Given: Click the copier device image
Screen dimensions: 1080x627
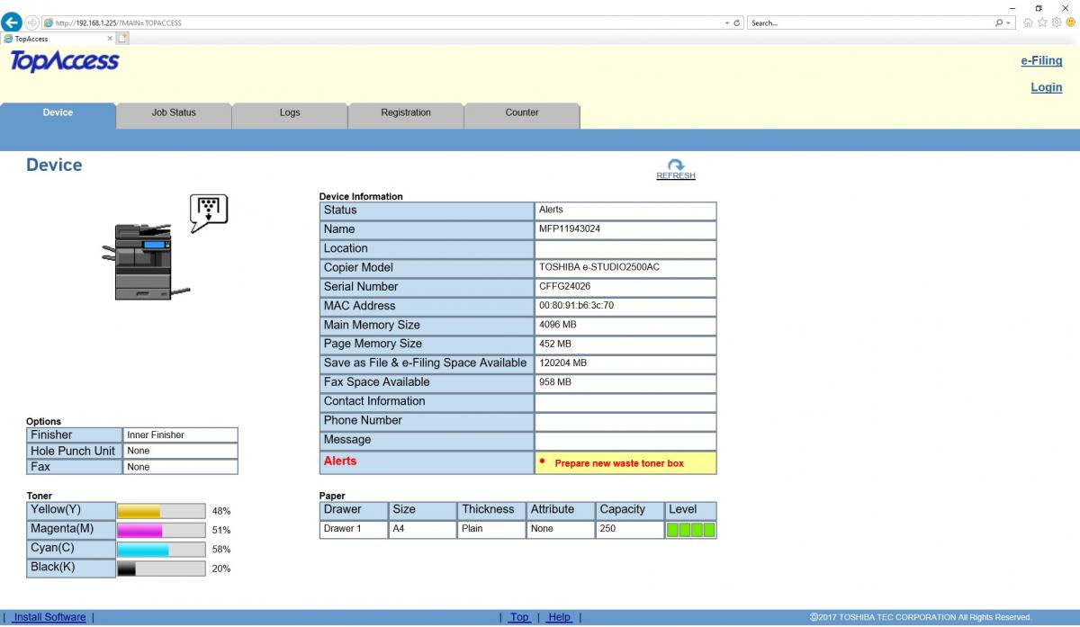Looking at the screenshot, I should 144,261.
